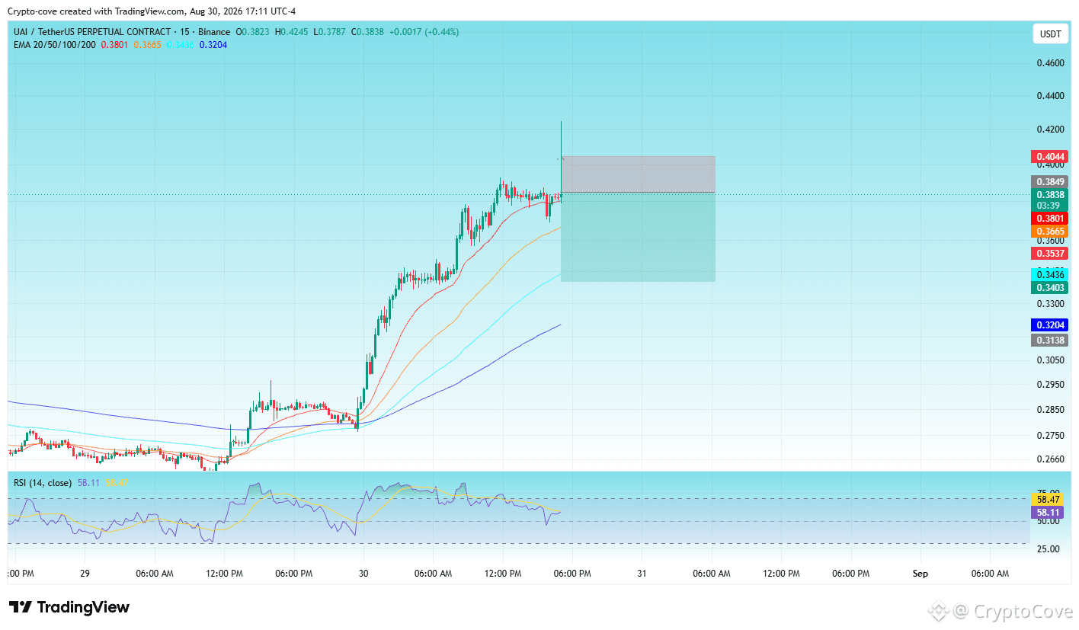
Task: Click the 30 date label on time axis
Action: pos(363,574)
